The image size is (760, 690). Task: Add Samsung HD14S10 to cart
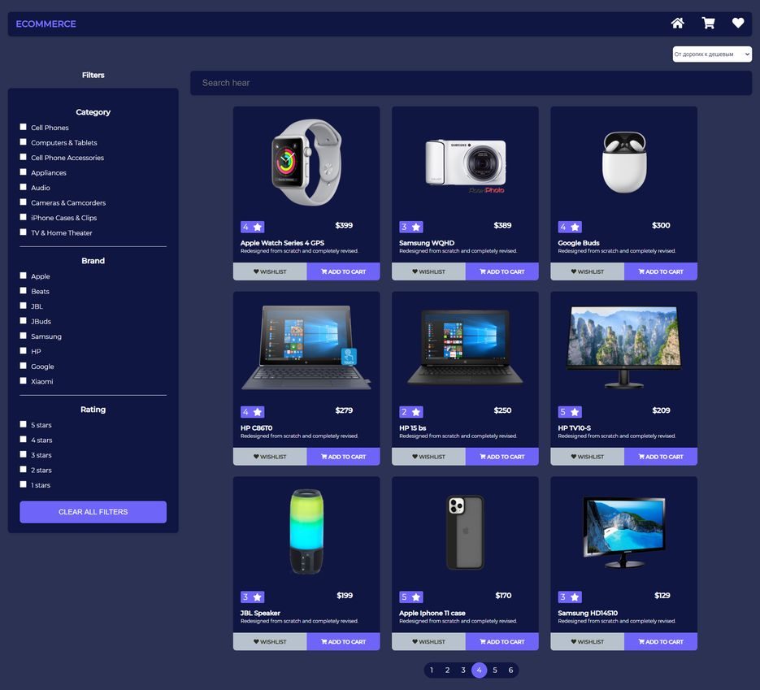[x=661, y=641]
